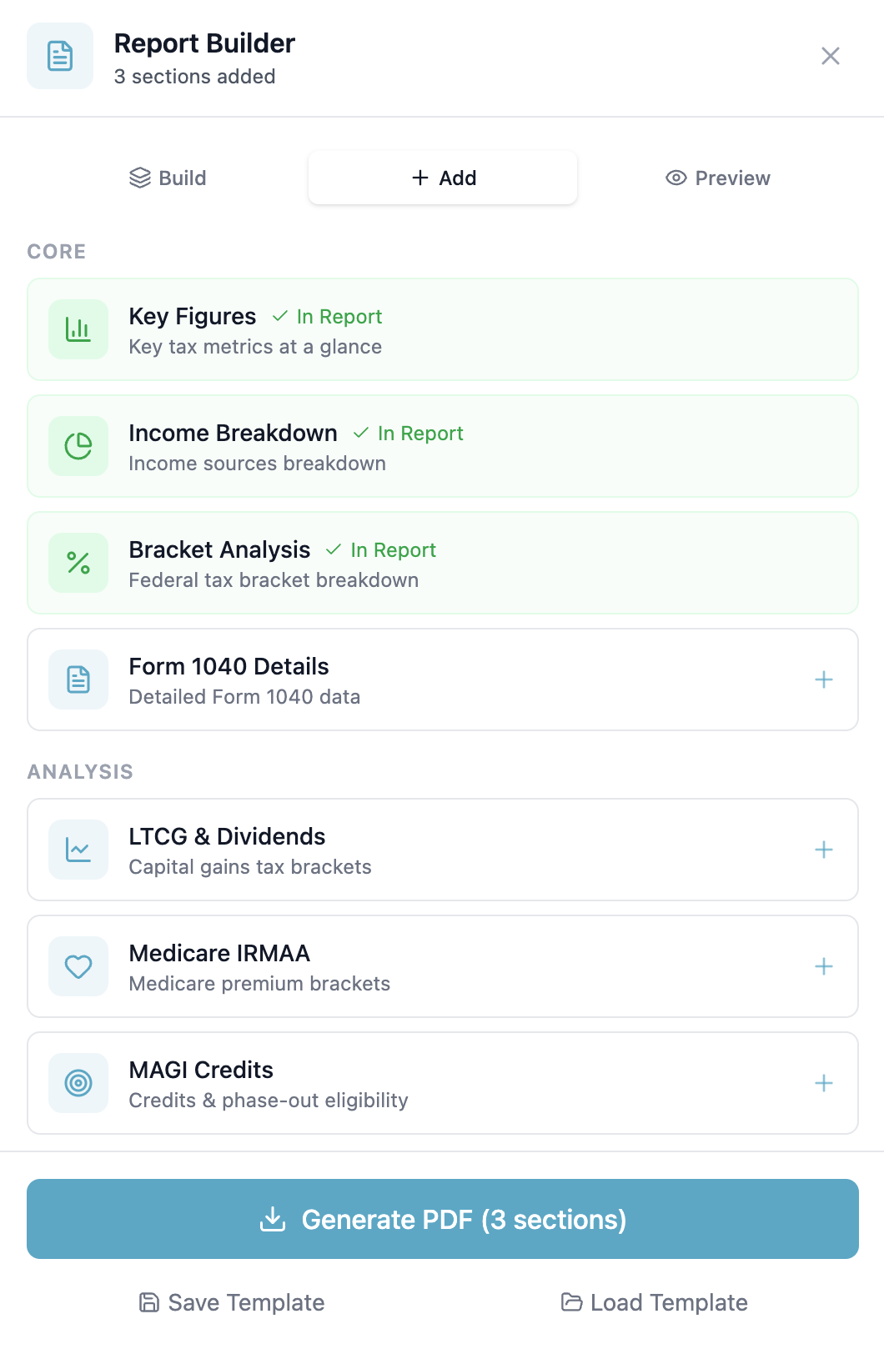Image resolution: width=884 pixels, height=1359 pixels.
Task: Select the Form 1040 Details document icon
Action: [x=77, y=679]
